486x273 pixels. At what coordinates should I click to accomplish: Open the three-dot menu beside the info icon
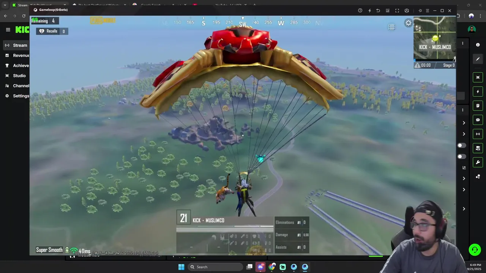(x=462, y=44)
